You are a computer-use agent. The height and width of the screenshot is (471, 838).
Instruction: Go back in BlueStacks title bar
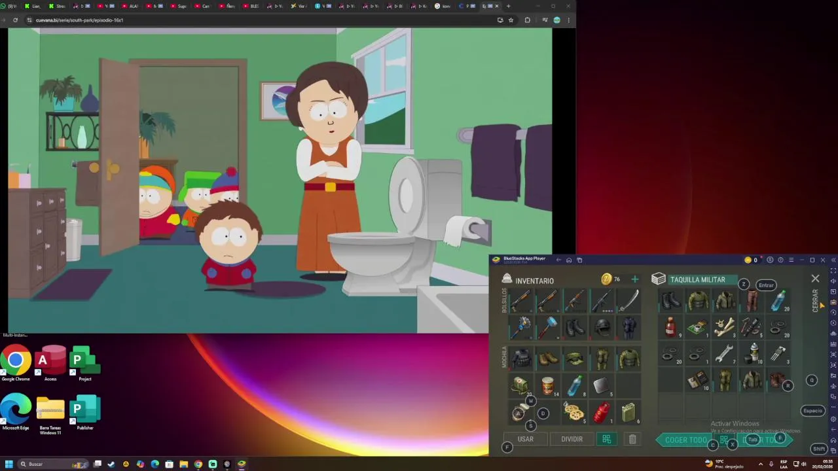click(x=558, y=260)
